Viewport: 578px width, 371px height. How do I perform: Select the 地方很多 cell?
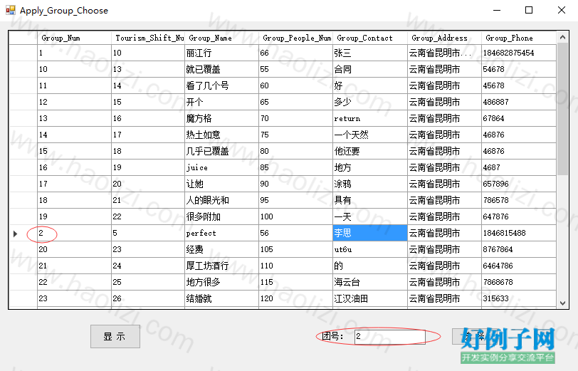click(x=222, y=282)
